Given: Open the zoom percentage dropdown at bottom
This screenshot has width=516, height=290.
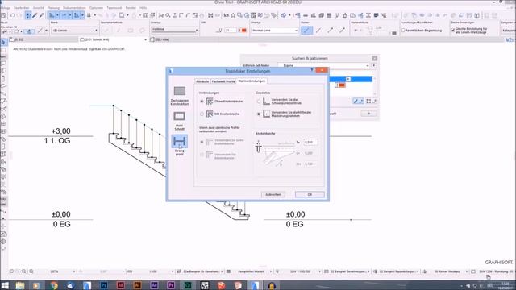Looking at the screenshot, I should point(73,271).
